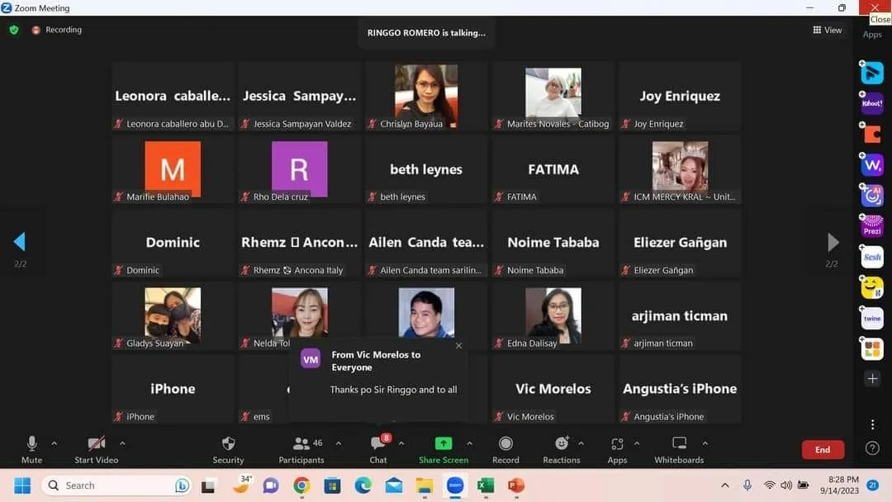
Task: Open the light-blue arrow app at top of sidebar
Action: (872, 73)
